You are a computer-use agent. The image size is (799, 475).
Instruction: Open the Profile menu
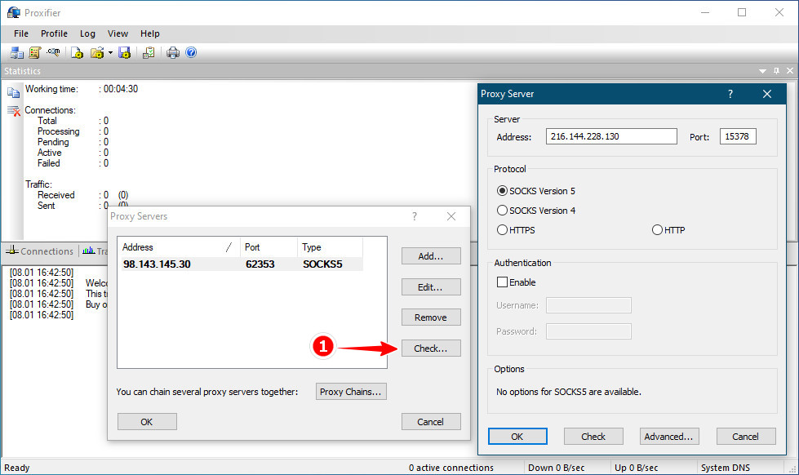(x=54, y=33)
